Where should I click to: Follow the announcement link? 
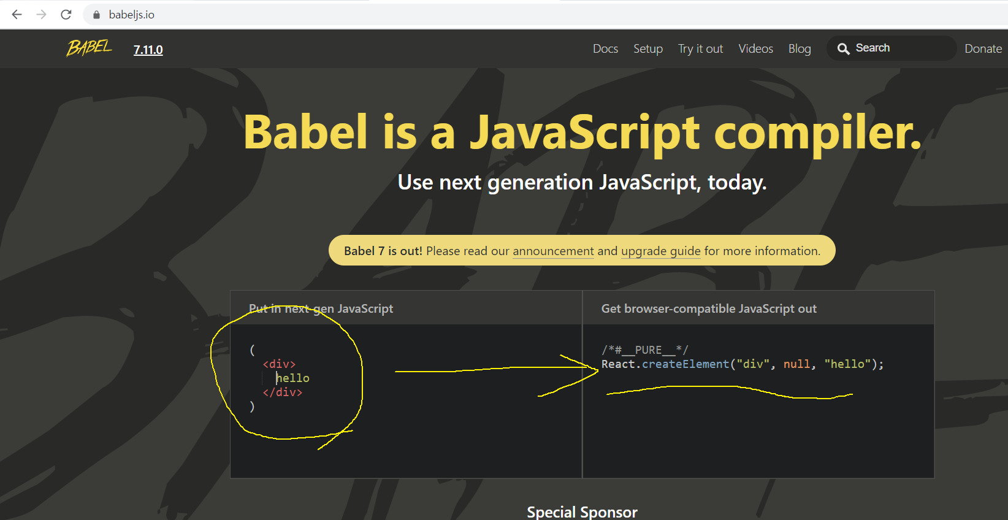coord(553,251)
